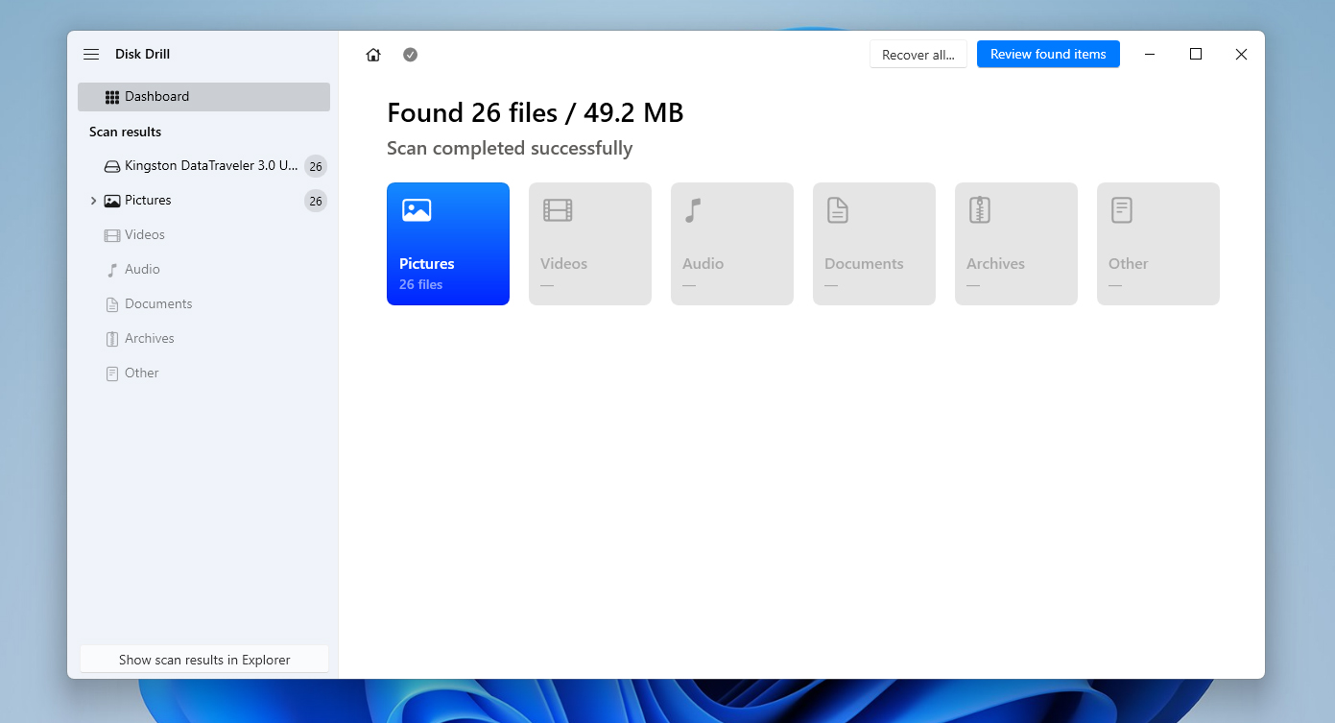Open Videos category in sidebar

pos(203,235)
